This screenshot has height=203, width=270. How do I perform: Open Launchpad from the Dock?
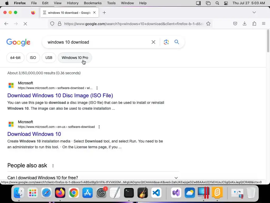pos(32,193)
